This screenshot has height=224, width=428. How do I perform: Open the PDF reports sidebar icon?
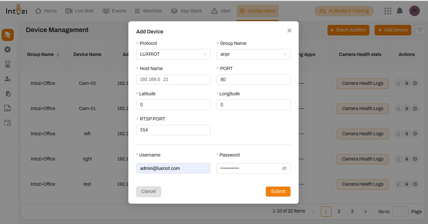pos(8,108)
